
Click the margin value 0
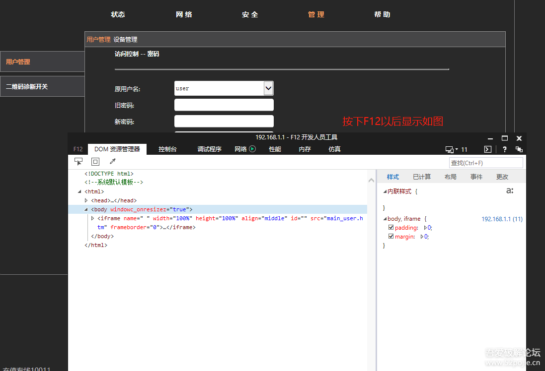427,237
